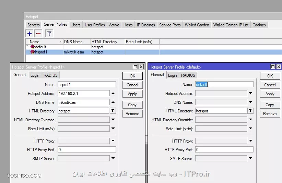Click Apply in hsprof1 profile window
The image size is (282, 183).
tap(132, 94)
